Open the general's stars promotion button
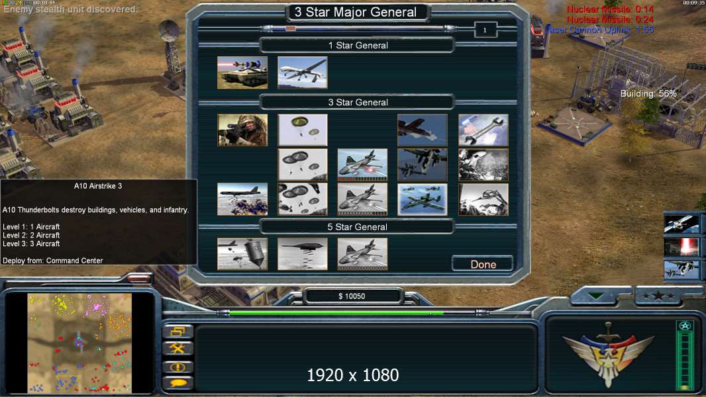Image resolution: width=706 pixels, height=397 pixels. [658, 296]
